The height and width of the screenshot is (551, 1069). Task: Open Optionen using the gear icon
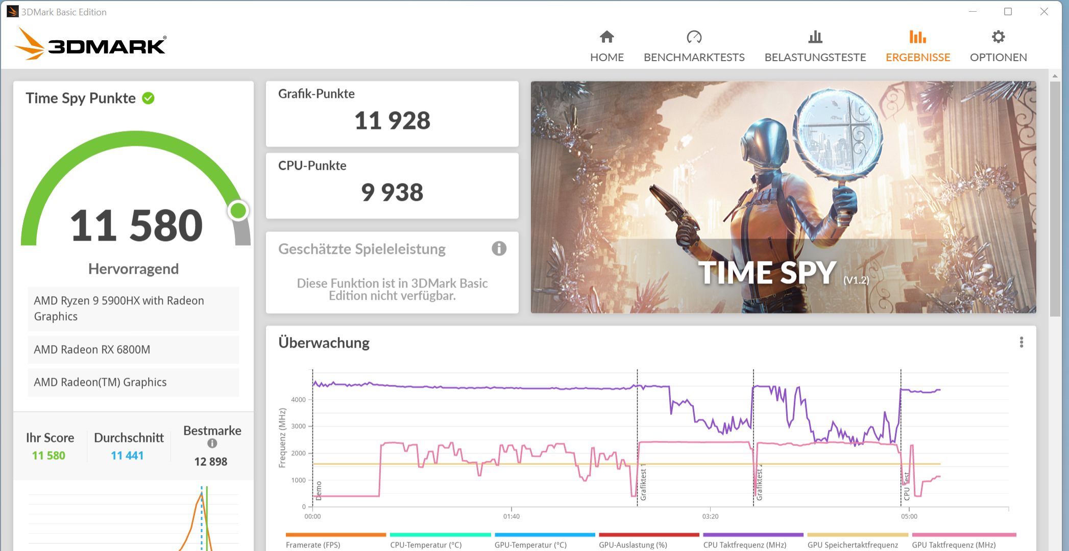[x=998, y=36]
